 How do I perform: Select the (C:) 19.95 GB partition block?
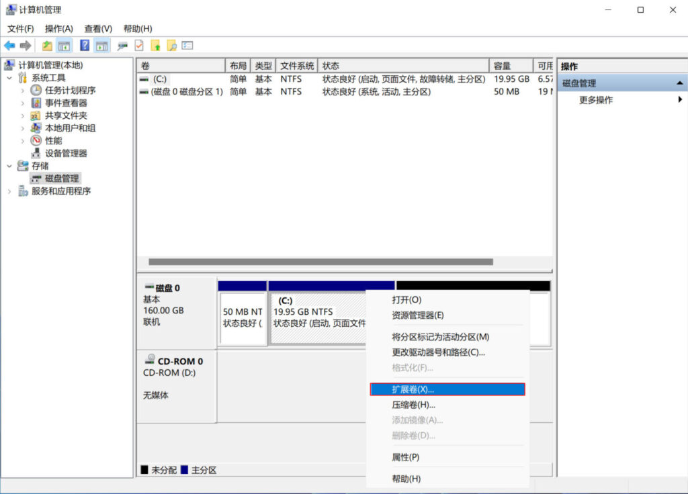(x=319, y=318)
